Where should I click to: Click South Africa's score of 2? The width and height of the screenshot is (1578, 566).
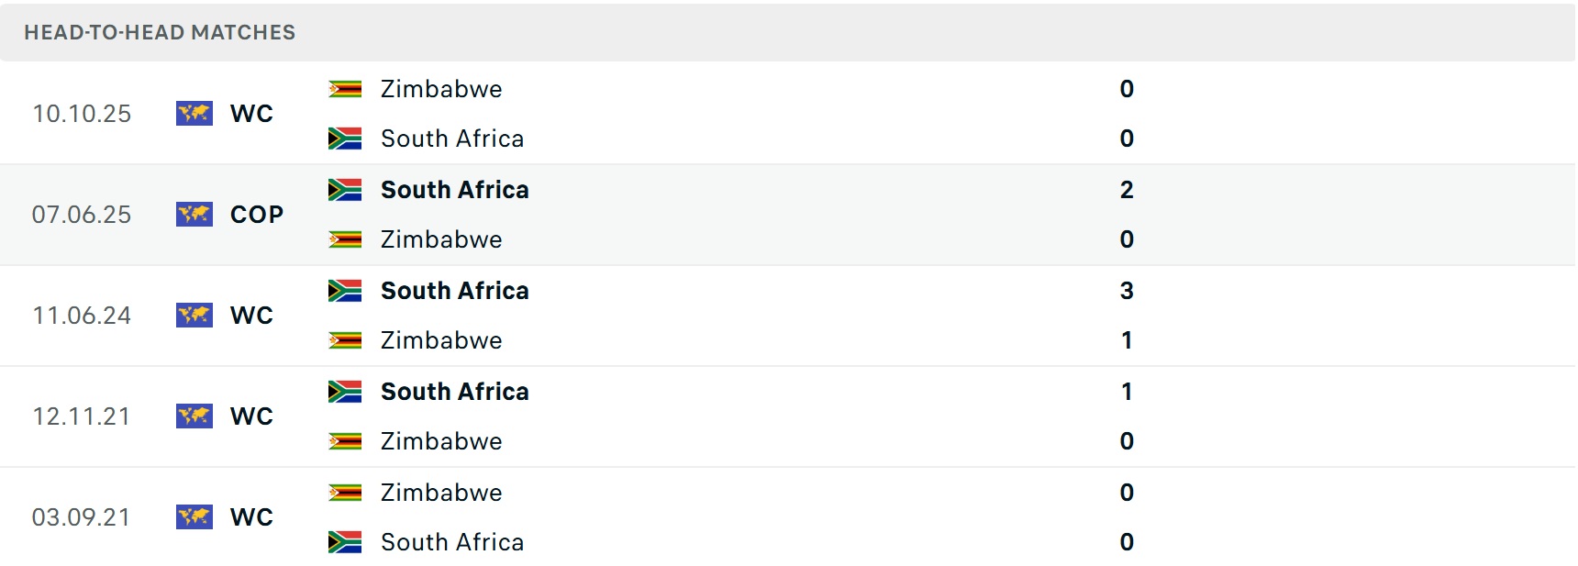[1127, 190]
